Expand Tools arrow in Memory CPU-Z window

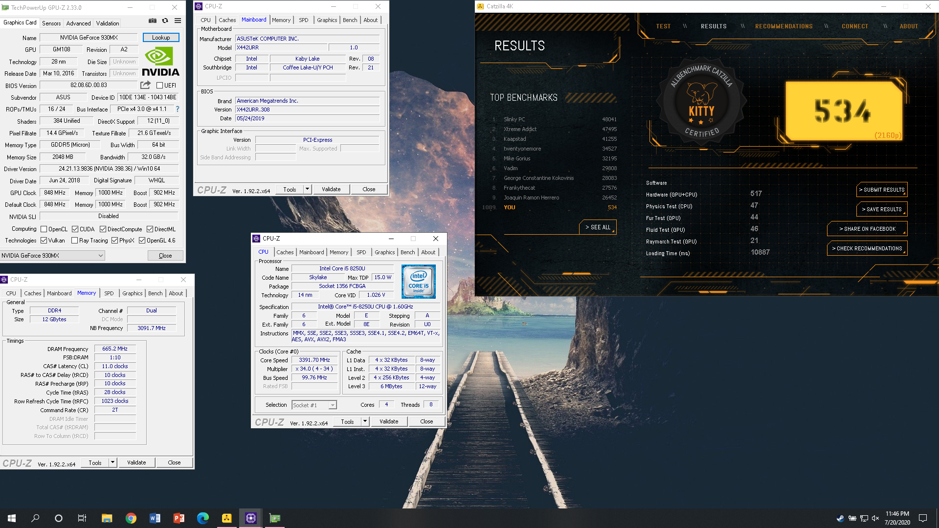point(112,462)
